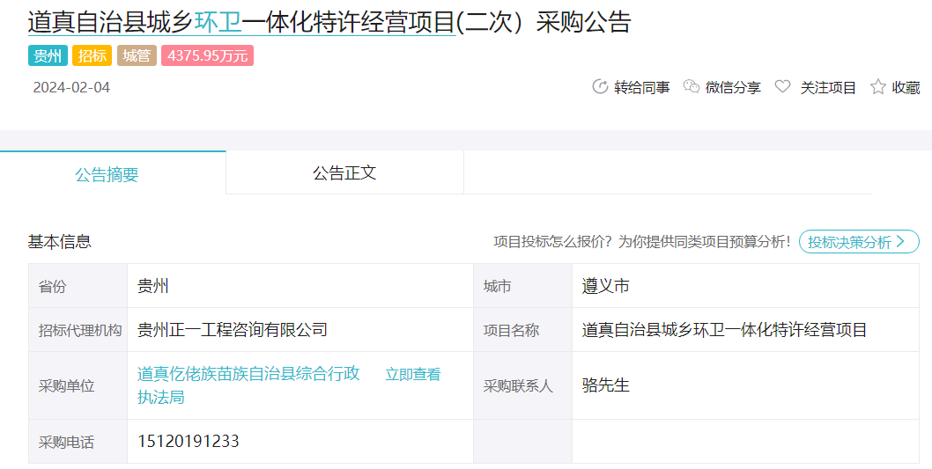Click the 立即查看 link
Screen dimensions: 932x469
[x=413, y=375]
